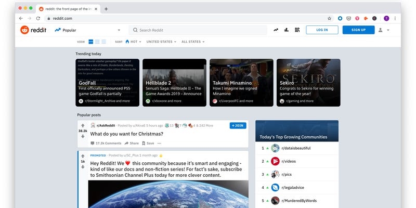The height and width of the screenshot is (208, 416).
Task: Share the Christmas post
Action: tap(132, 144)
